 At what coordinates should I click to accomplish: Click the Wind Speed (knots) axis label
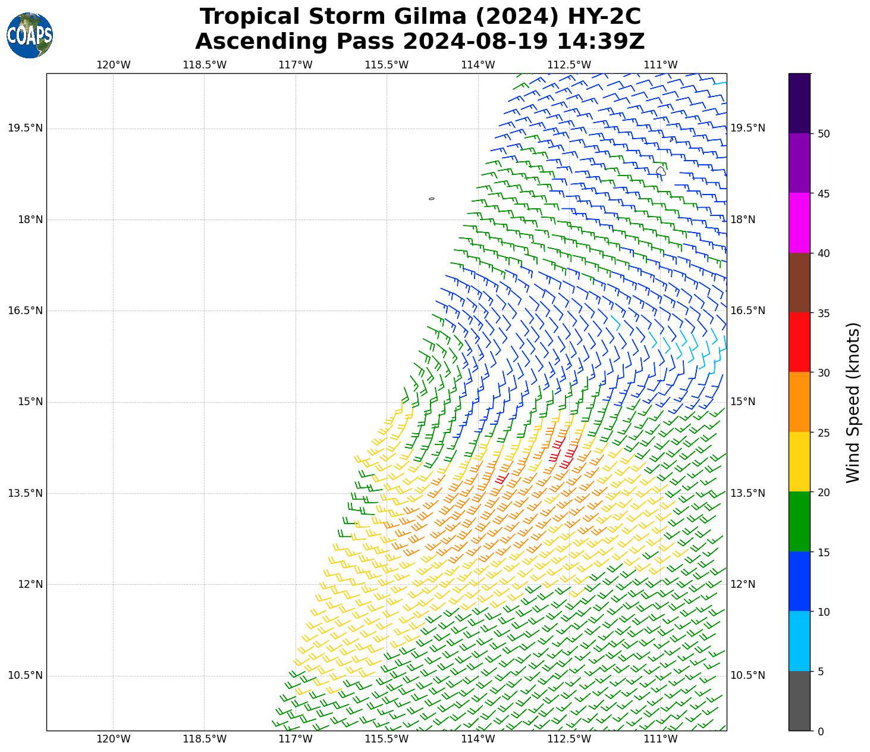(x=853, y=402)
